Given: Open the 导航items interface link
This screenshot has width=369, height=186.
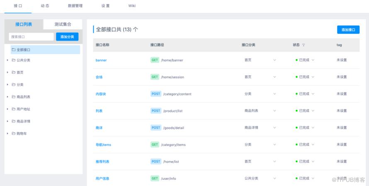Looking at the screenshot, I should [103, 145].
